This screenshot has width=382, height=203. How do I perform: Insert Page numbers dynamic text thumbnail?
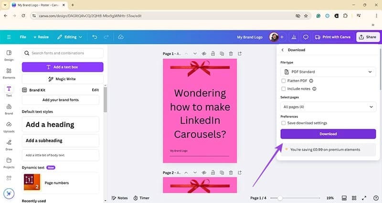point(32,182)
